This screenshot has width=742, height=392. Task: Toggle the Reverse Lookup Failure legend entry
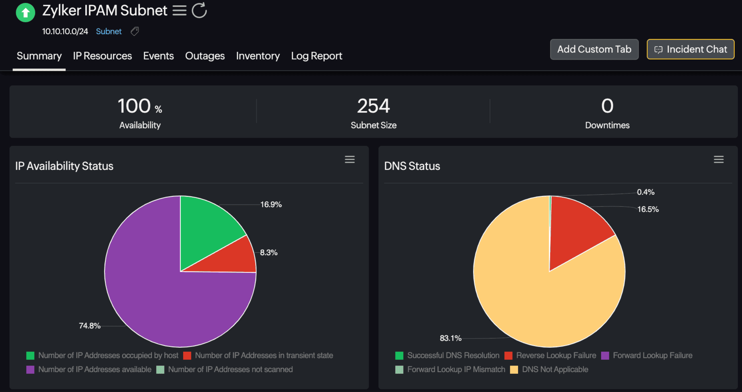coord(555,355)
